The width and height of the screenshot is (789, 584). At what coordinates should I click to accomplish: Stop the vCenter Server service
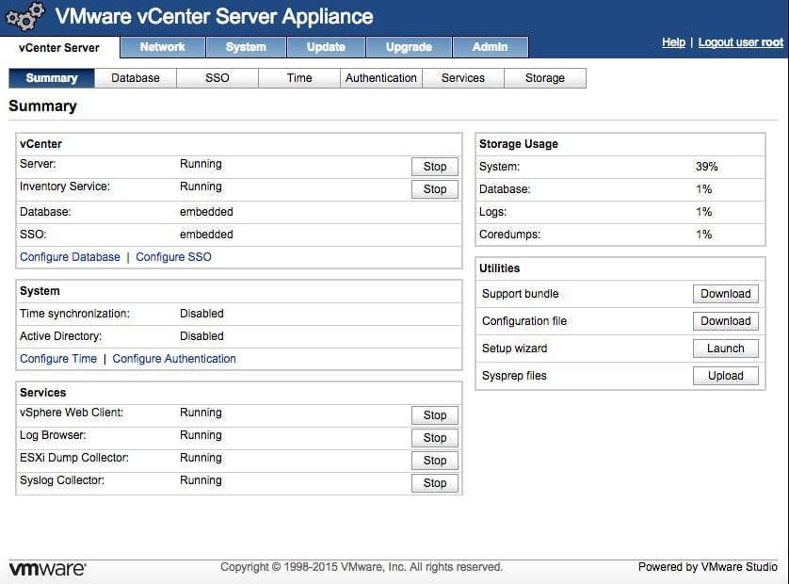coord(434,167)
